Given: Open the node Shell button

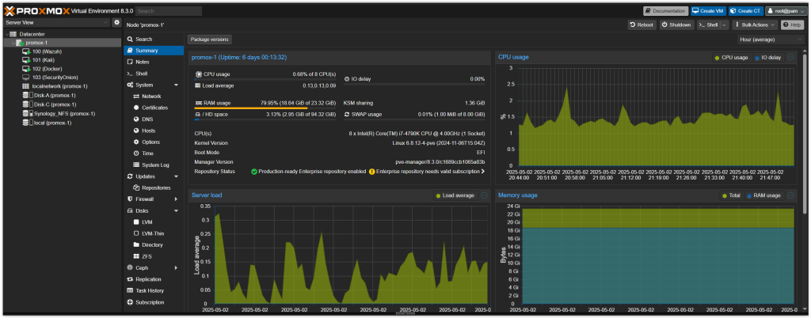Looking at the screenshot, I should point(707,25).
